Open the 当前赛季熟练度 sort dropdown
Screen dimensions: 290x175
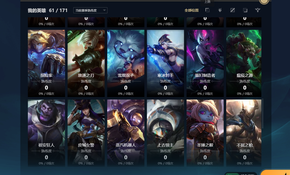tap(90, 10)
